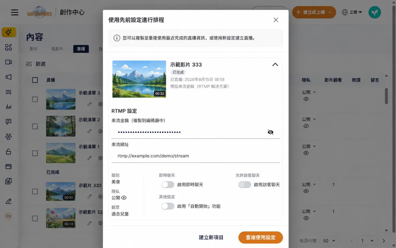Enable the 自動開始 feature switch
Screen dimensions: 396x248
click(x=168, y=206)
